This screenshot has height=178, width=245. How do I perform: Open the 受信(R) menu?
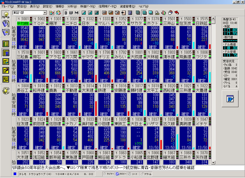(x=22, y=6)
